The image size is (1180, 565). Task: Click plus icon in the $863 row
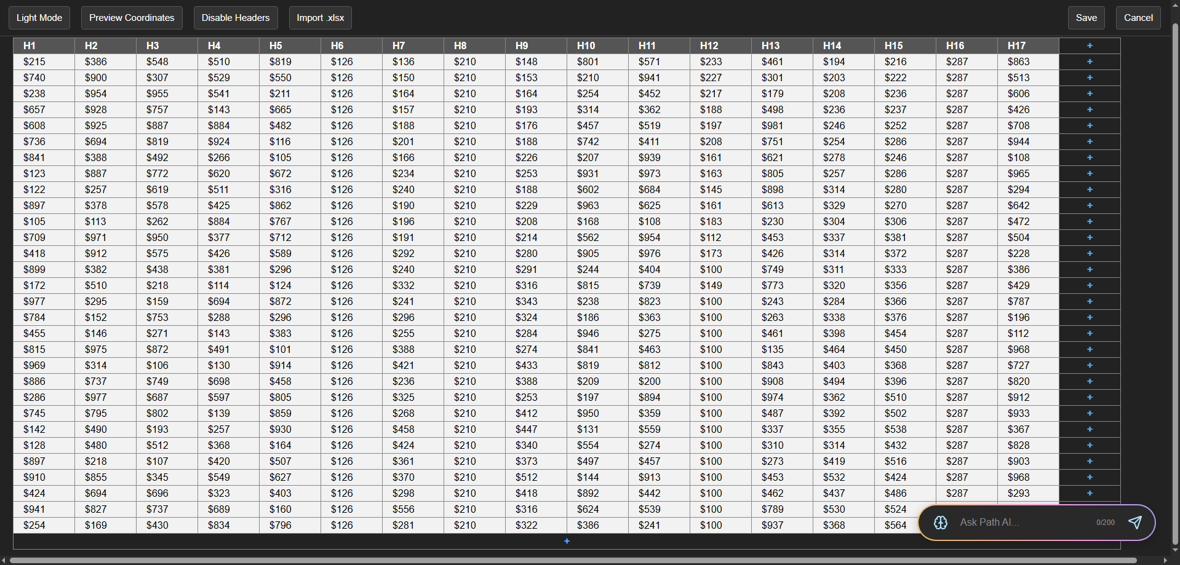tap(1090, 61)
